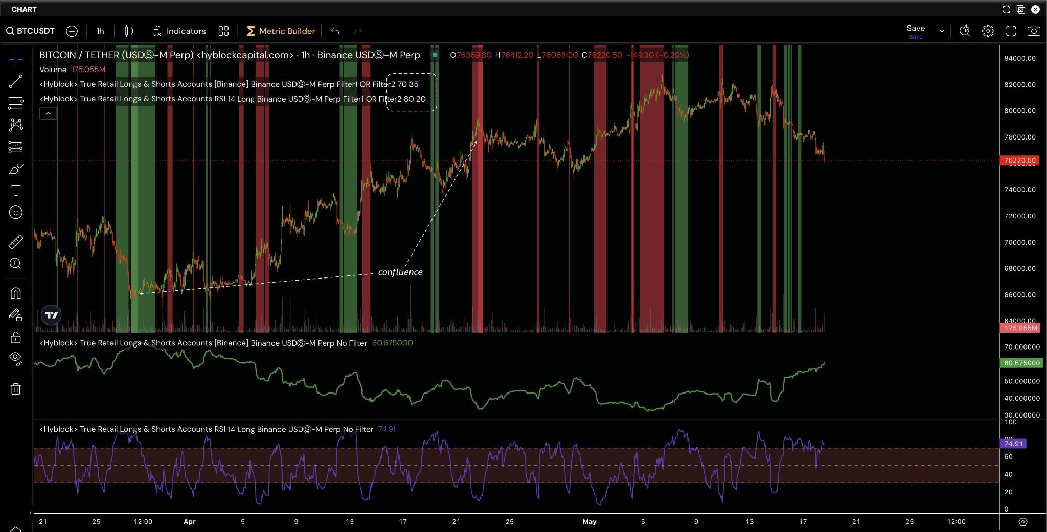Refresh the chart panel with the reload icon

click(1006, 9)
